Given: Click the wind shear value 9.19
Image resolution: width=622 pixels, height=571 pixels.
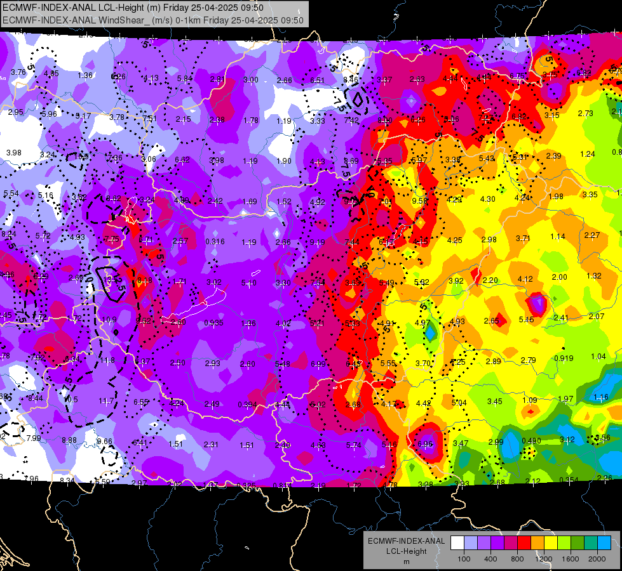Looking at the screenshot, I should pyautogui.click(x=317, y=242).
